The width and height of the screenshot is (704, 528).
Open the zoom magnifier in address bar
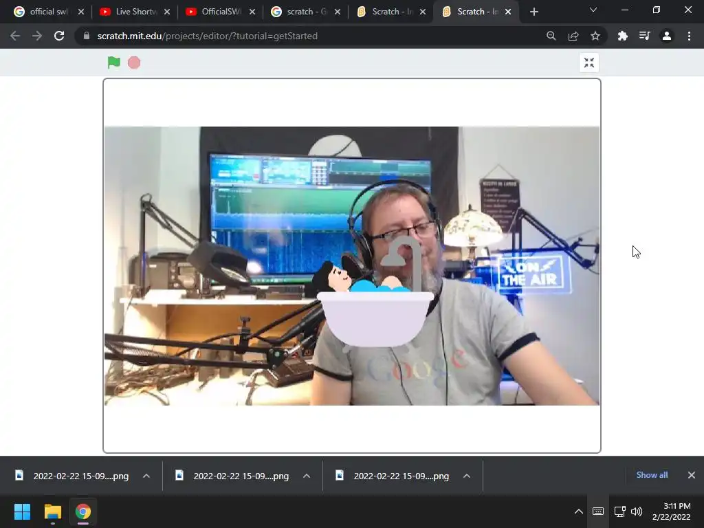coord(551,36)
